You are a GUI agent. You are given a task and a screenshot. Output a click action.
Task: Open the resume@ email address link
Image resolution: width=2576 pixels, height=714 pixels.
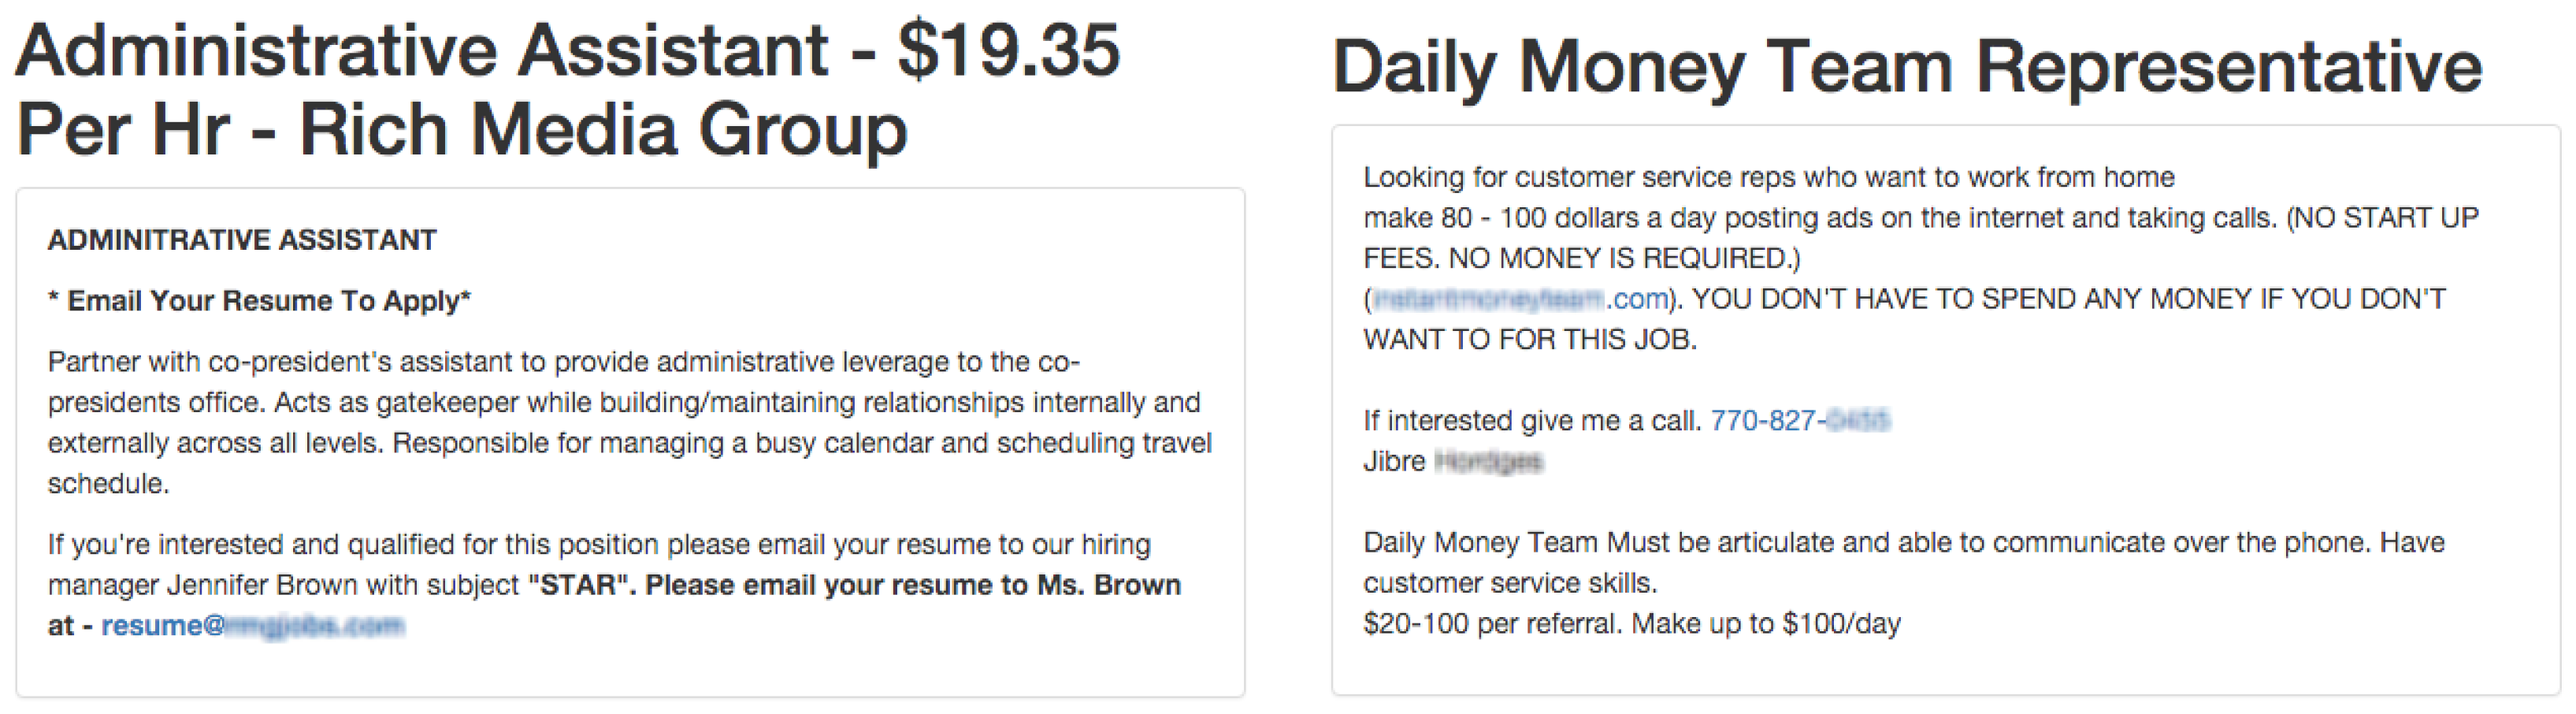[253, 626]
